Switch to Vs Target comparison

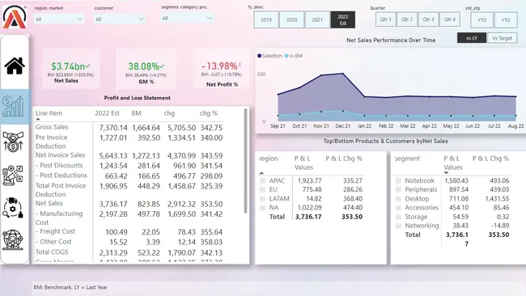[503, 38]
